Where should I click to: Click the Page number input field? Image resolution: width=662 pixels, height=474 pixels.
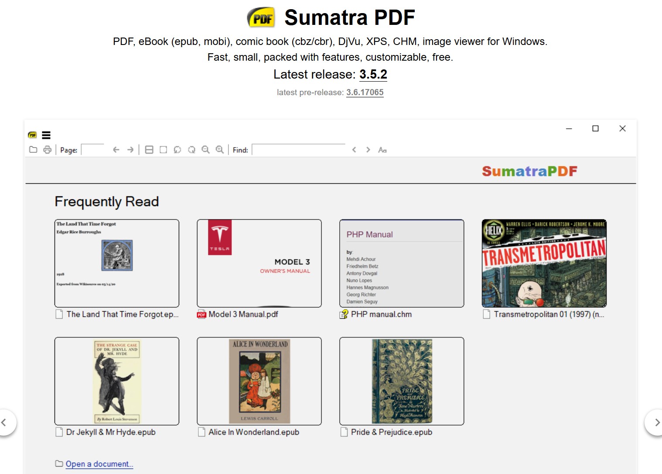coord(92,150)
